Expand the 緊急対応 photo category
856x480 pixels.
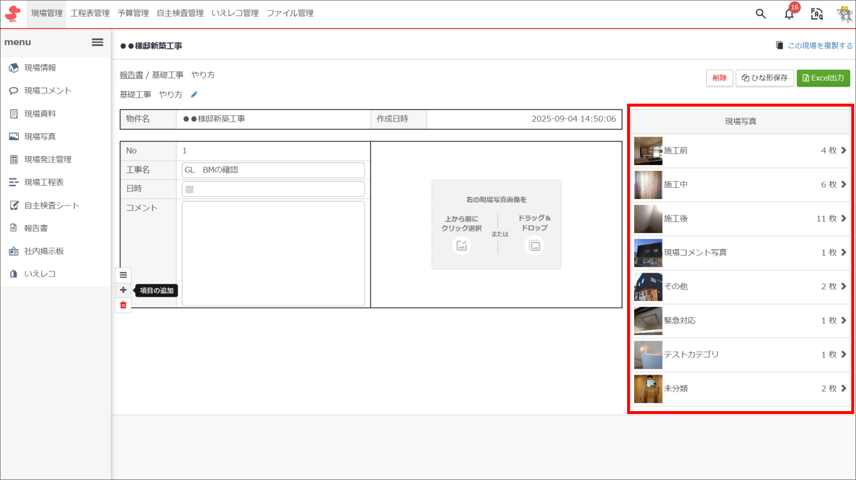(x=740, y=321)
